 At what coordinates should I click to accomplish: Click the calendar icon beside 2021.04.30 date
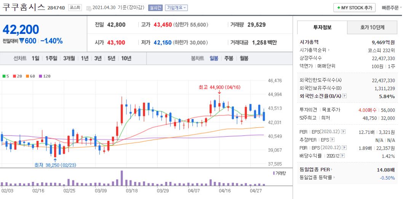tap(89, 8)
